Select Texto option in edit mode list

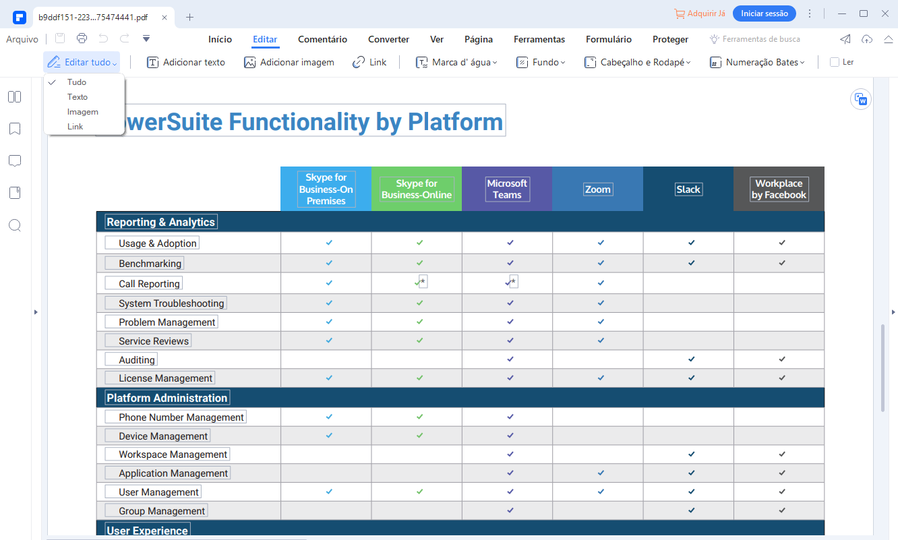tap(78, 97)
